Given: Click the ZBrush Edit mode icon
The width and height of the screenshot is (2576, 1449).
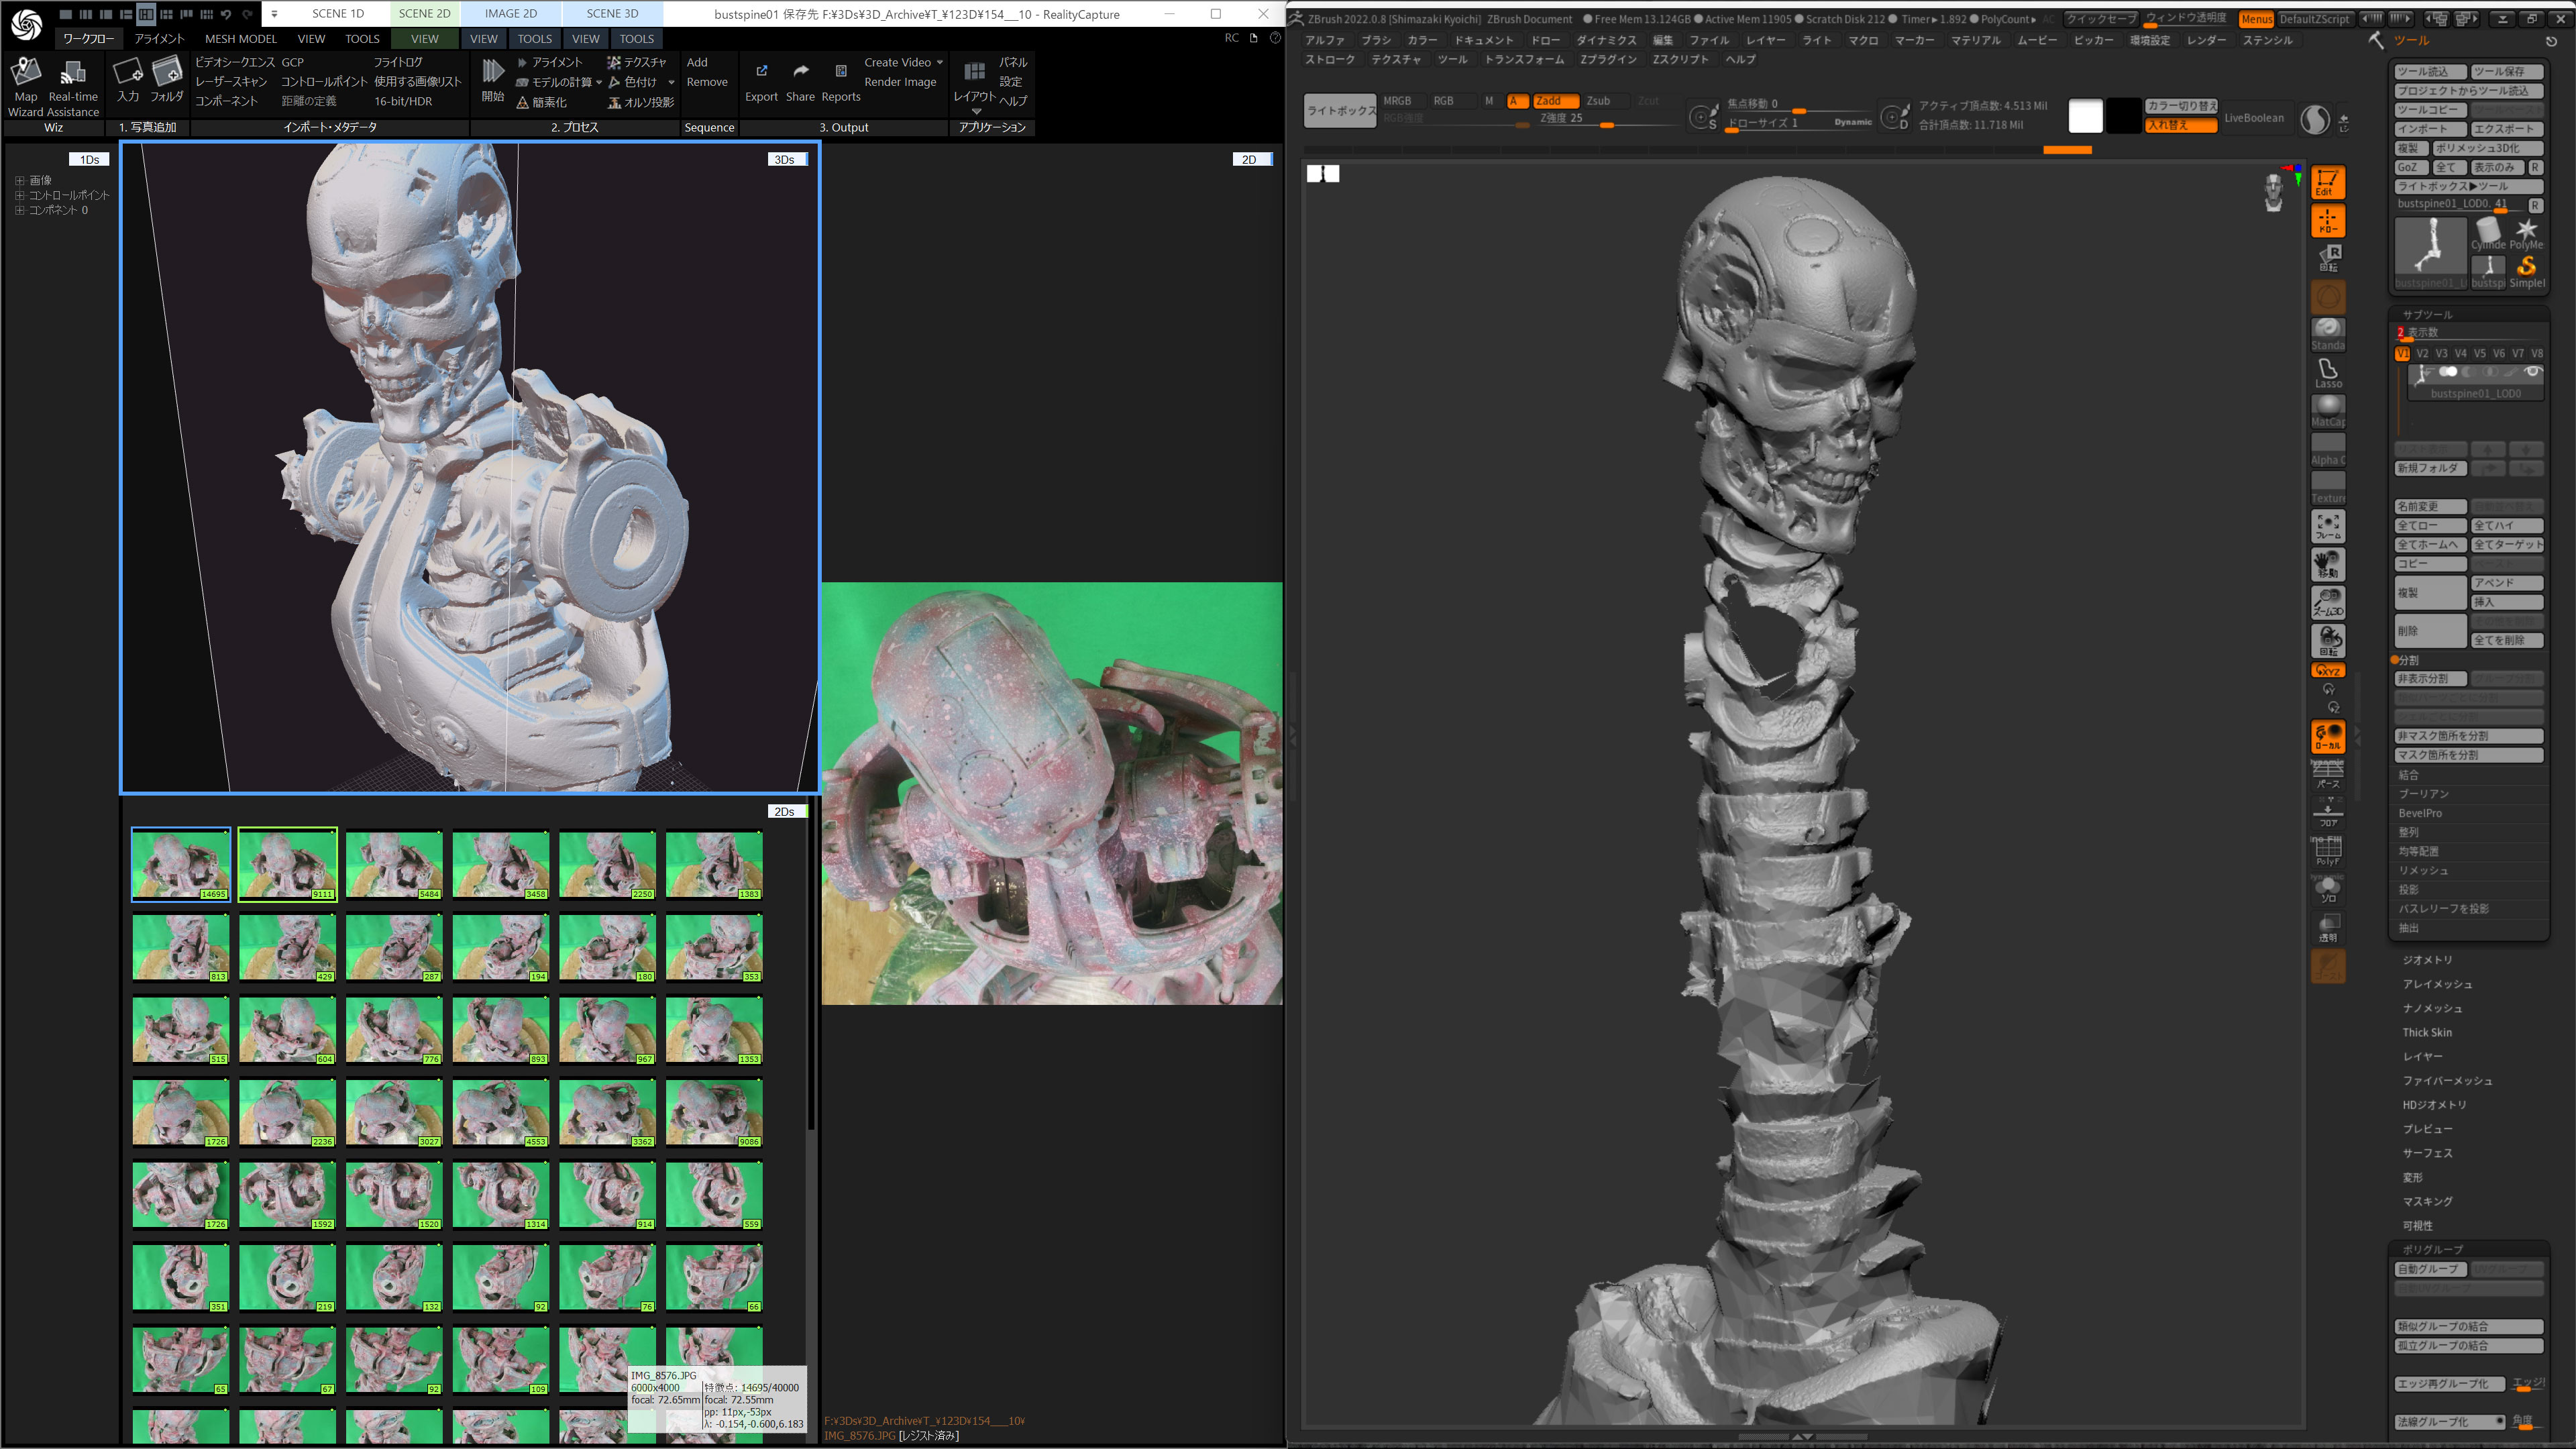Looking at the screenshot, I should (2328, 182).
